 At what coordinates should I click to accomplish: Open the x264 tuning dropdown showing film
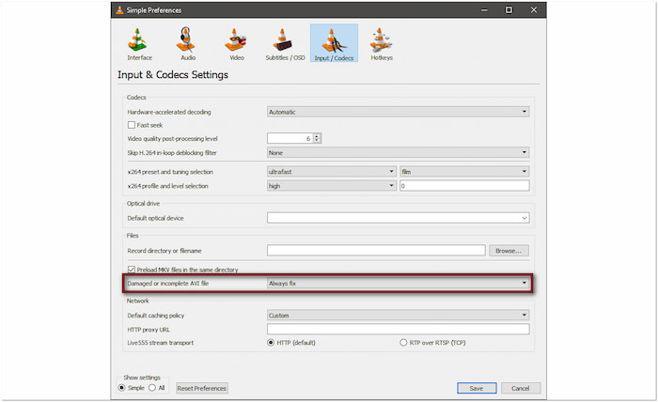(x=464, y=172)
